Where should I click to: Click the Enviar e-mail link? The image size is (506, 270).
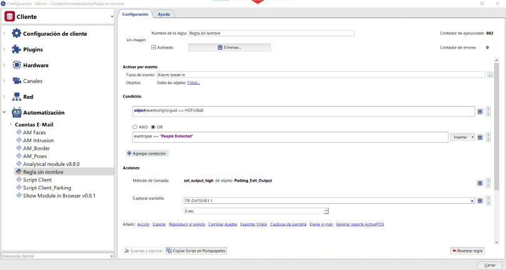pos(321,224)
